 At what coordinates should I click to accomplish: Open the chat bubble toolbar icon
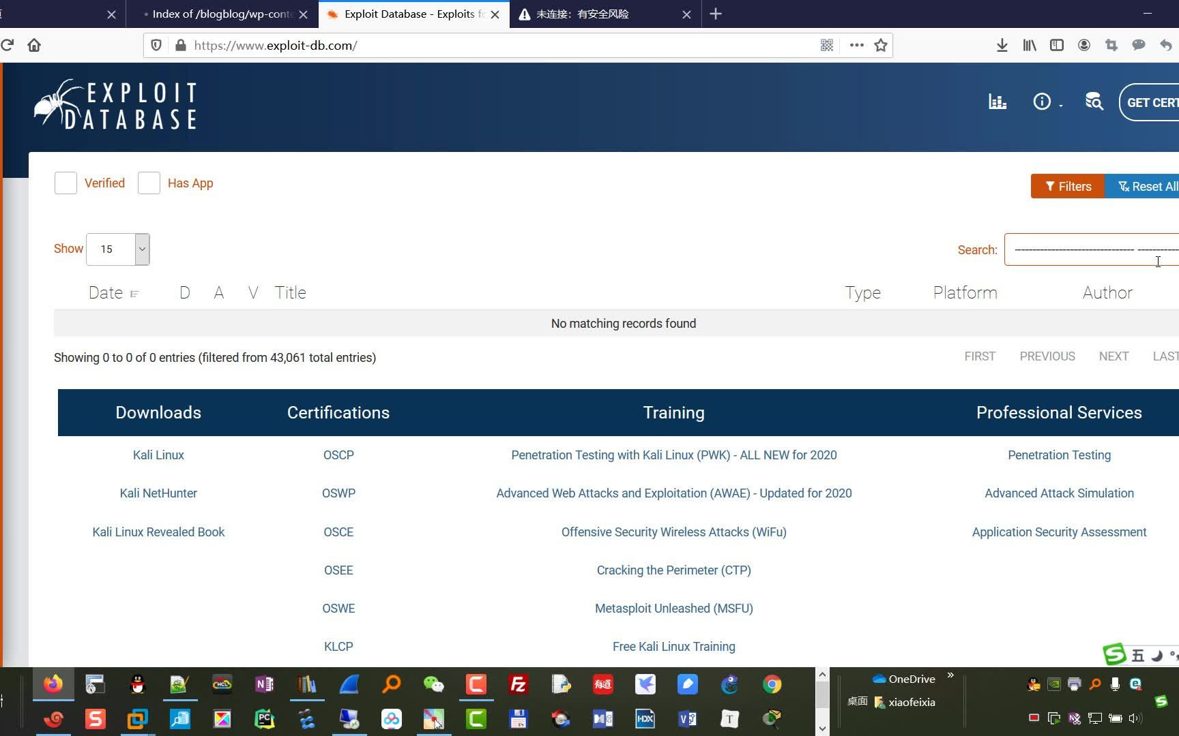1139,46
